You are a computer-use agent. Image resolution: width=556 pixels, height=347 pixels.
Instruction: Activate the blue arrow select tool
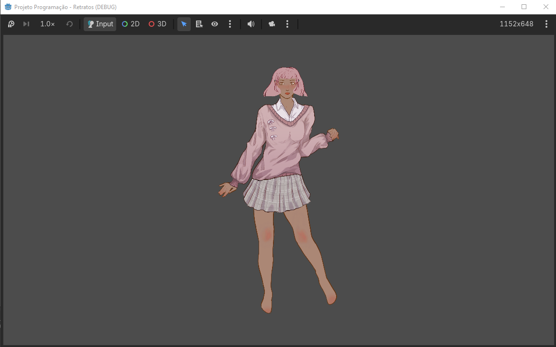(x=184, y=24)
